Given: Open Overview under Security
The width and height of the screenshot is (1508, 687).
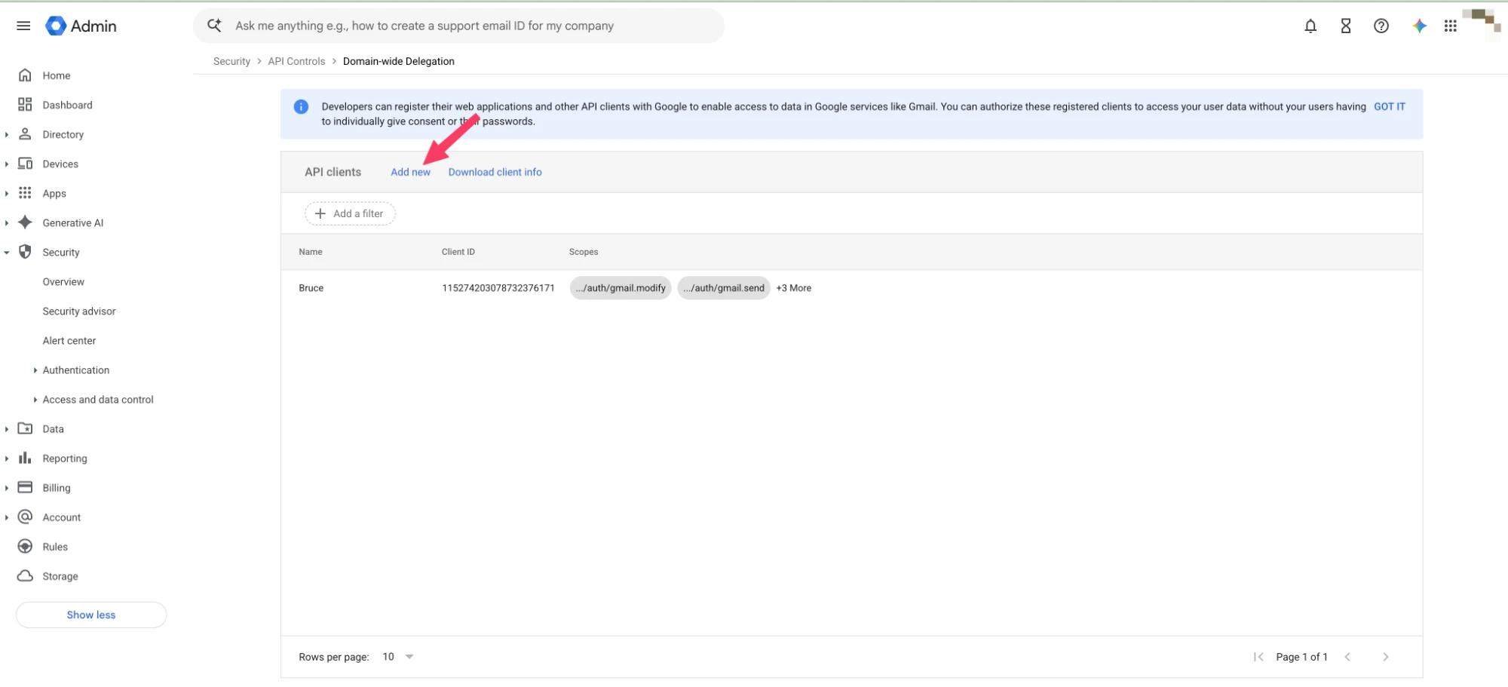Looking at the screenshot, I should [63, 282].
